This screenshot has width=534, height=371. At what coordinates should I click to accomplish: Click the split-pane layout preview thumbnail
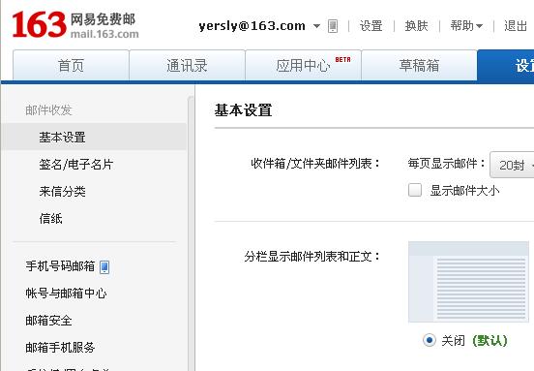468,282
